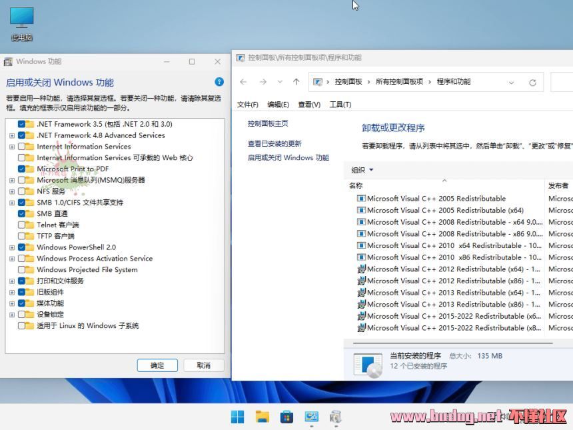
Task: Disable the .NET Framework 3.5 checkbox
Action: [x=21, y=124]
